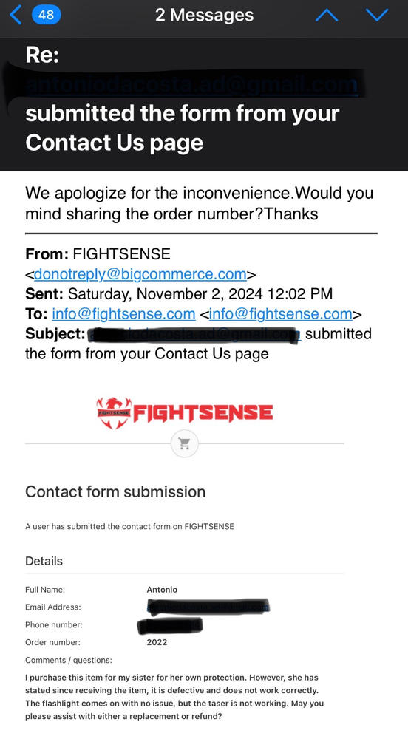Tap the FIGHTSENSE logo image
408x739 pixels.
[184, 413]
